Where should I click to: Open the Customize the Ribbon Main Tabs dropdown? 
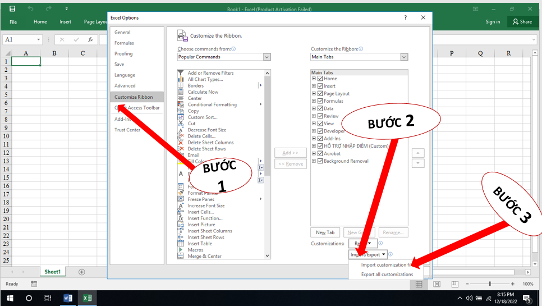pos(404,57)
